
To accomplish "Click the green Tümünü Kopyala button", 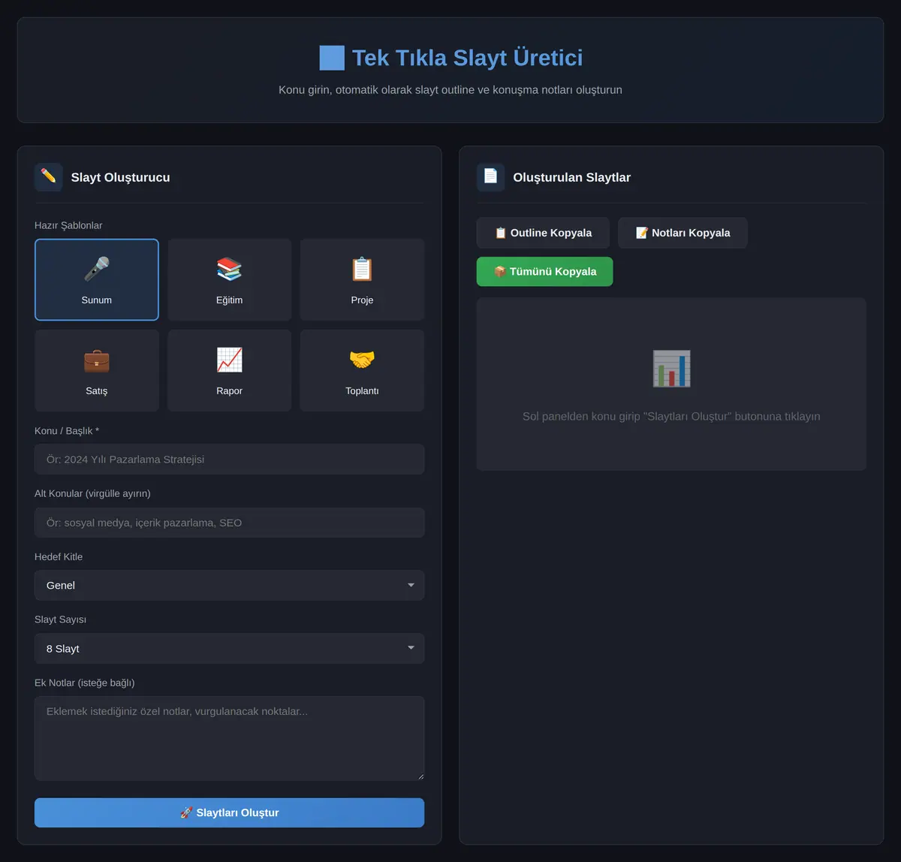I will [x=544, y=272].
